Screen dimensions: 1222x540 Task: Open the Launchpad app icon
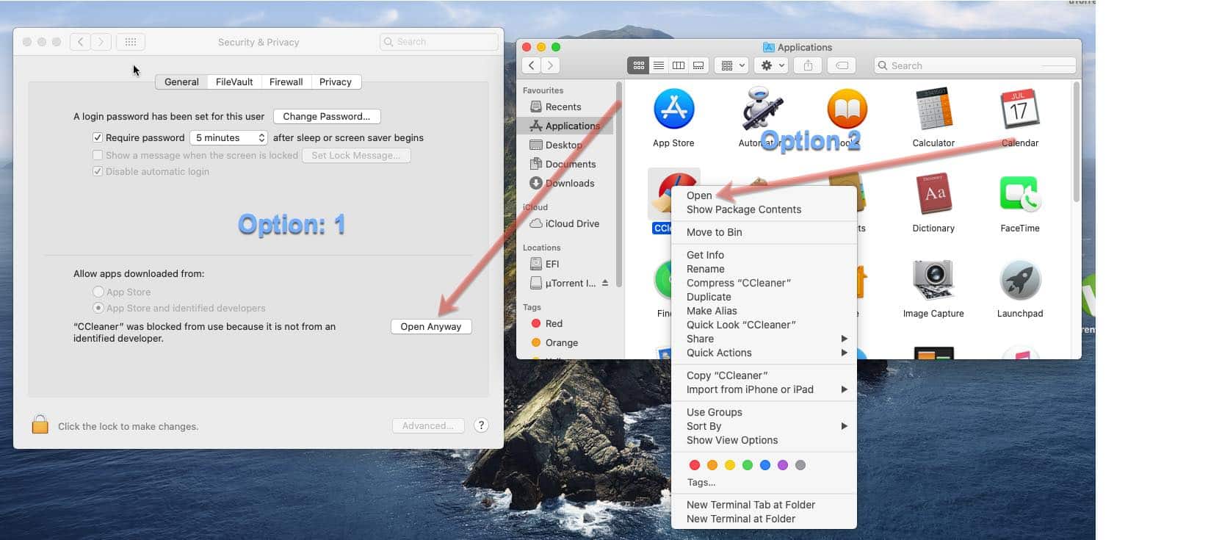tap(1019, 280)
